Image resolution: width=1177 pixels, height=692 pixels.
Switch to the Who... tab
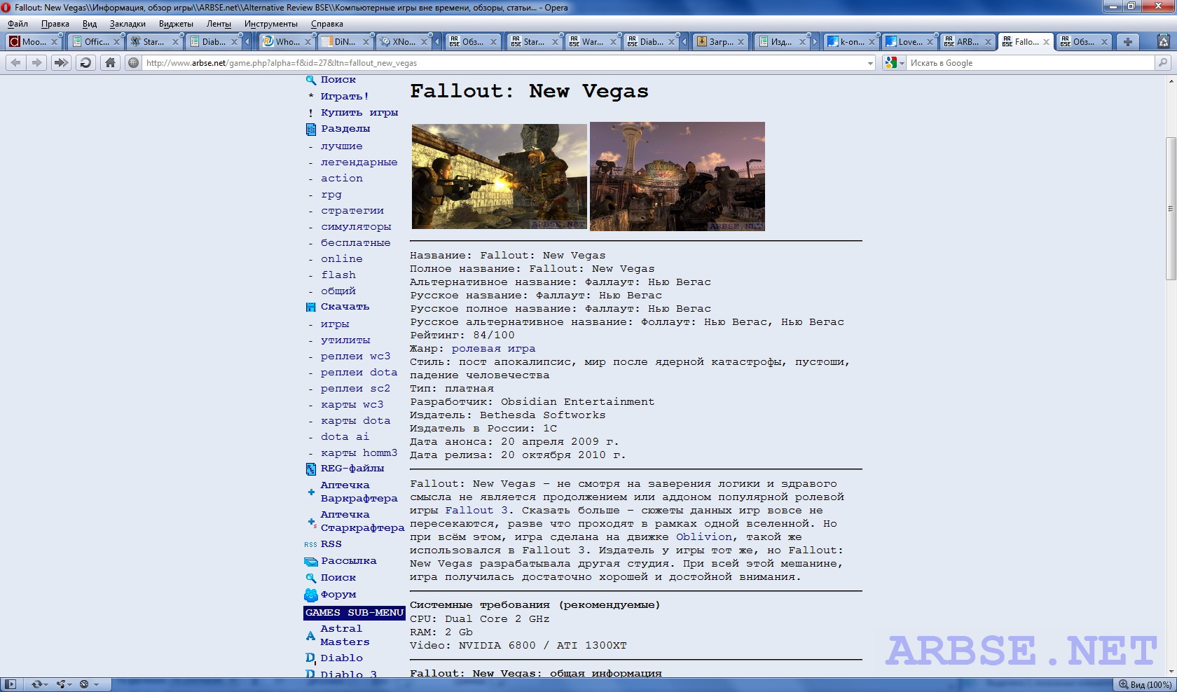click(x=286, y=42)
